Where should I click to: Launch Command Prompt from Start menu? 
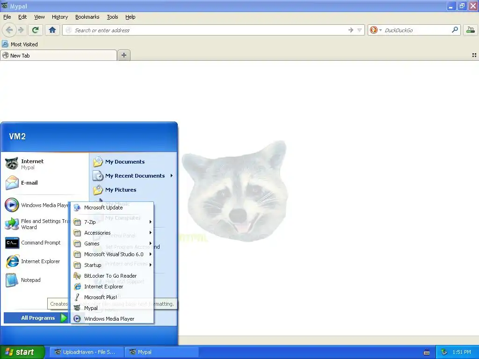pyautogui.click(x=36, y=243)
